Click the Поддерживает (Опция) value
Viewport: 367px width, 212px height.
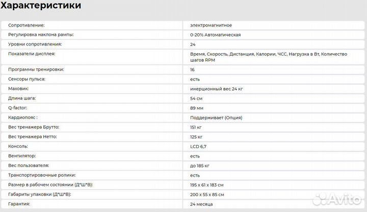[216, 117]
